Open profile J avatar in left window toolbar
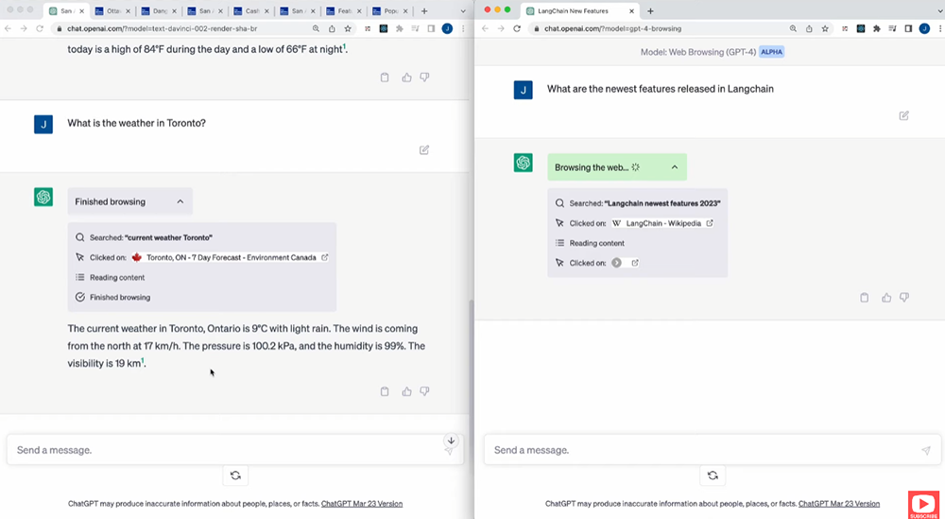Viewport: 945px width, 519px height. (447, 28)
